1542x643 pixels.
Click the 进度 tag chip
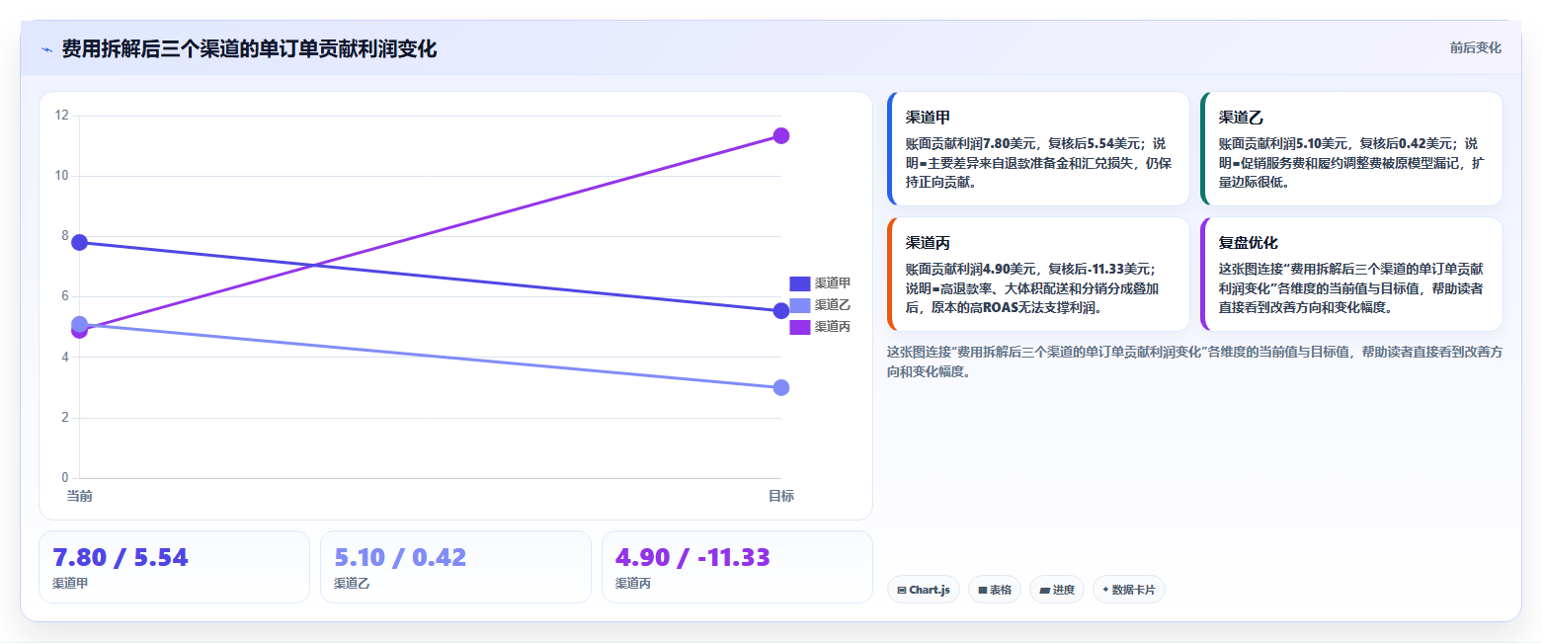coord(1056,590)
